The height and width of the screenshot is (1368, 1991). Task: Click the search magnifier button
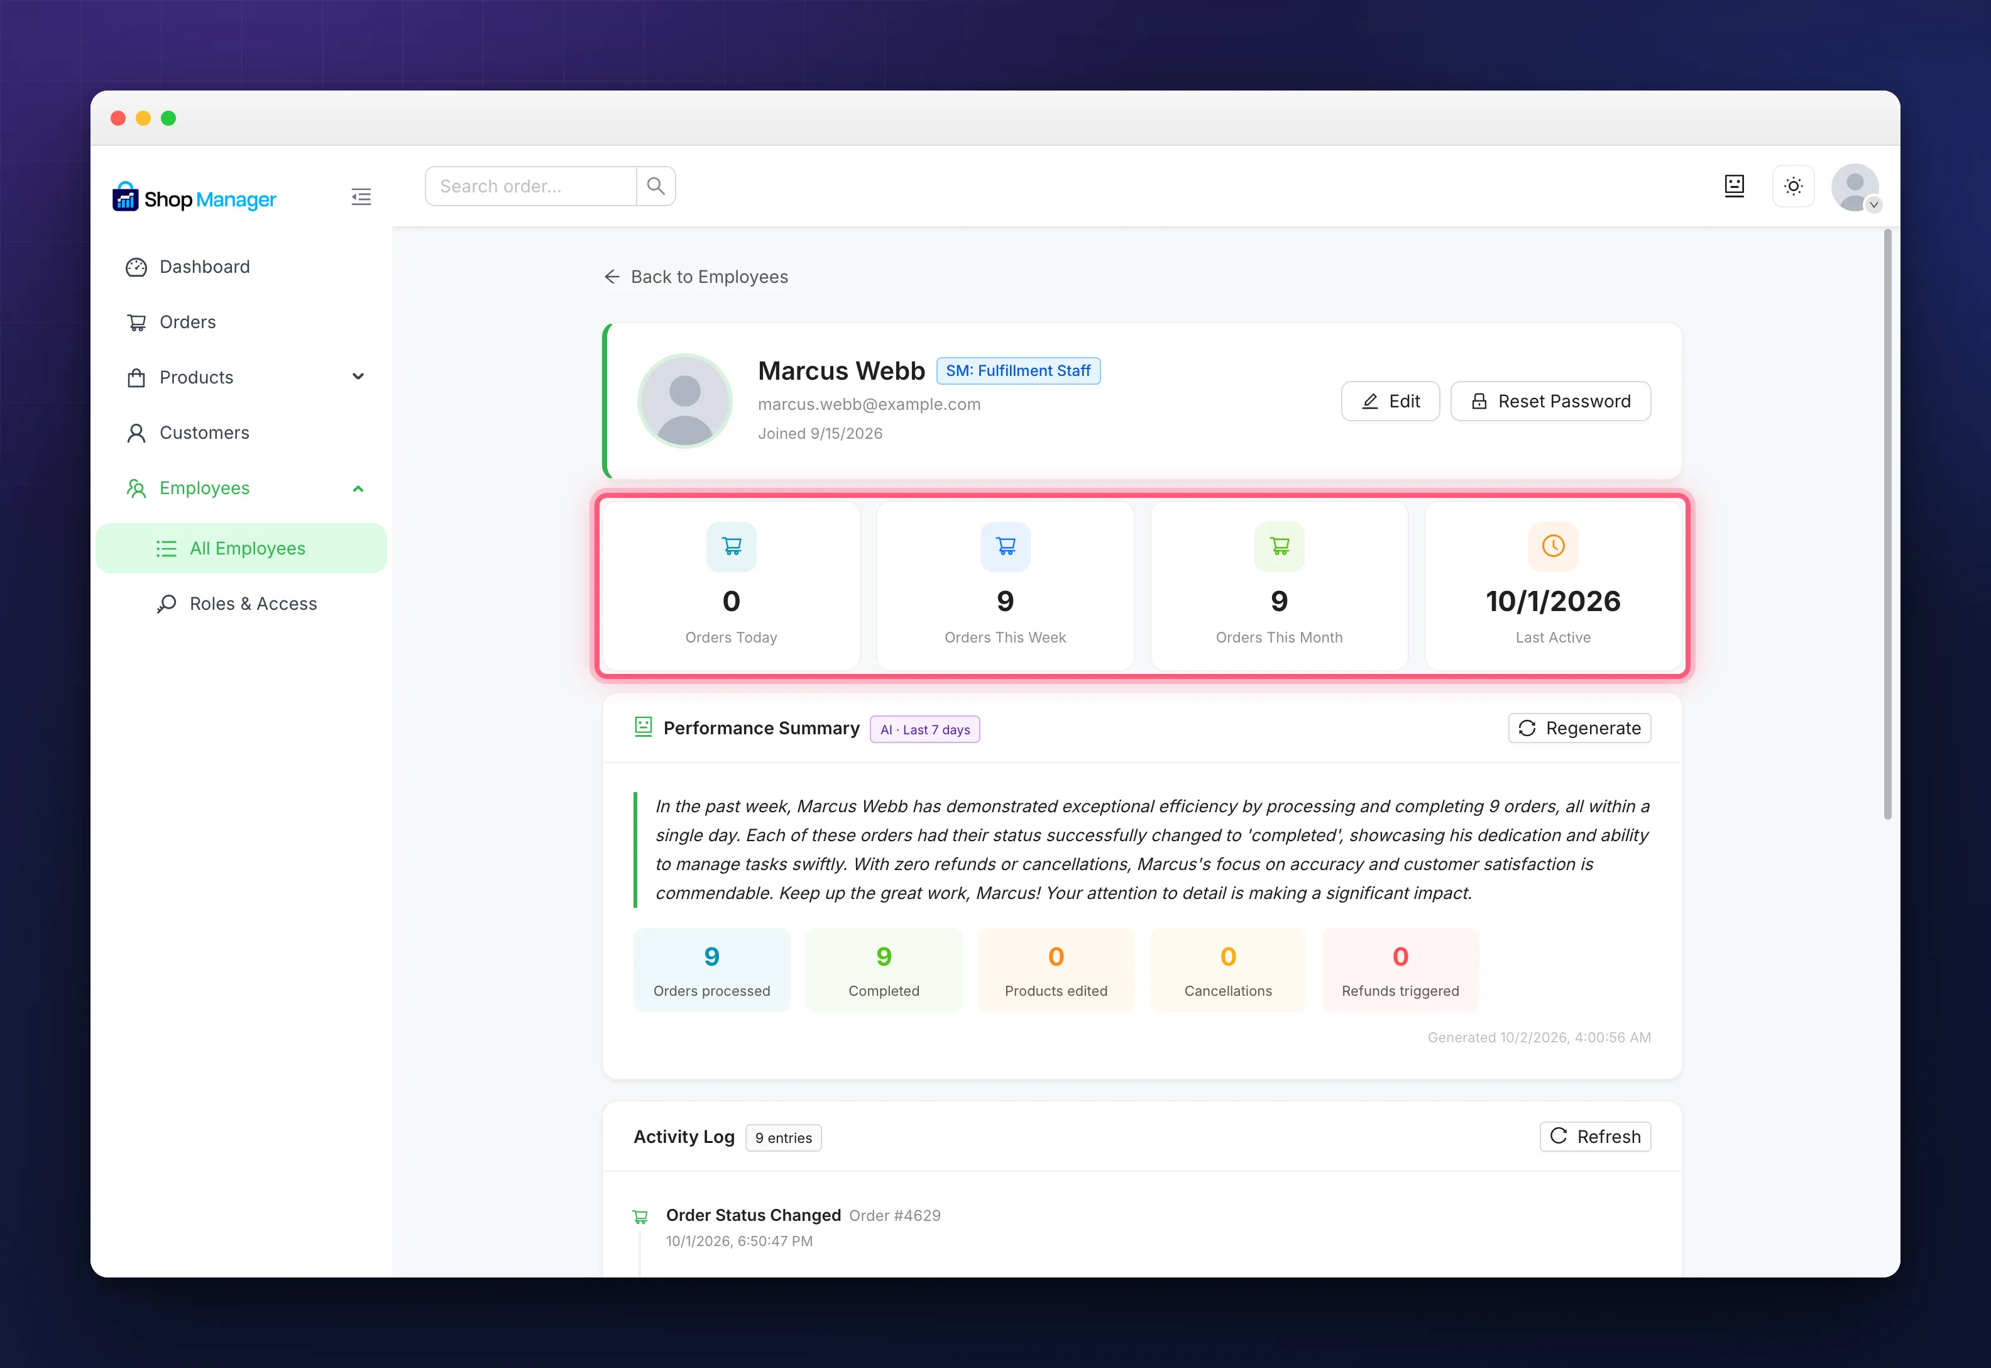pos(655,186)
